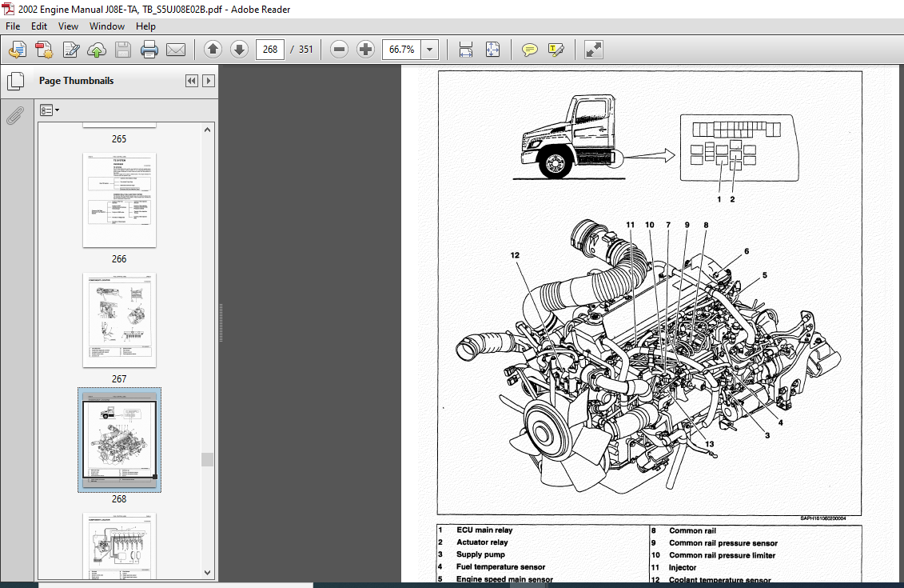Screen dimensions: 904x588
Task: Add a sticky note comment
Action: [x=529, y=50]
